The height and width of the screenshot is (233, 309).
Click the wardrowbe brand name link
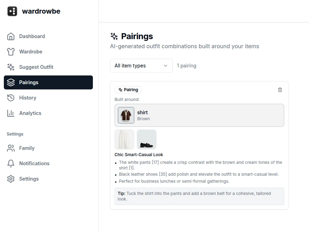click(x=41, y=11)
